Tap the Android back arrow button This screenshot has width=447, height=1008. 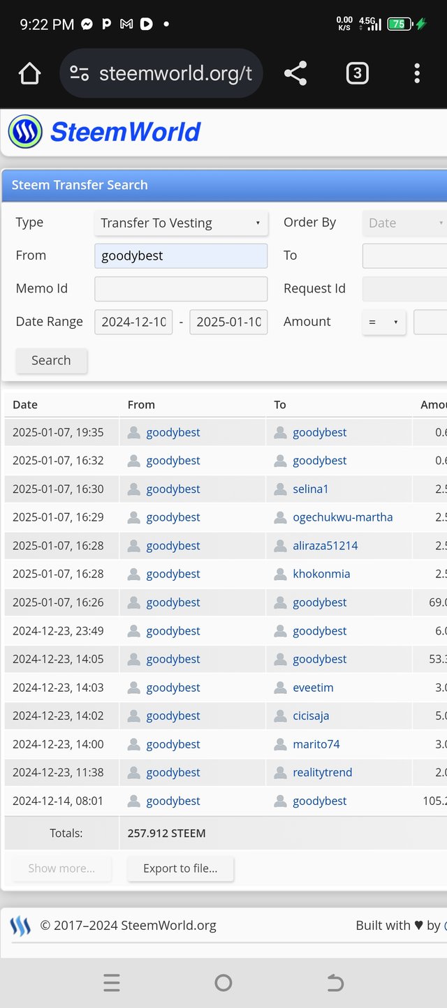[335, 983]
